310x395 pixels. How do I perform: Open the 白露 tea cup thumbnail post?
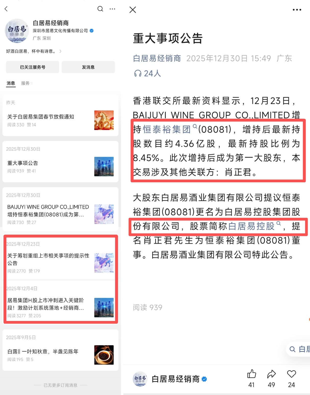point(104,355)
